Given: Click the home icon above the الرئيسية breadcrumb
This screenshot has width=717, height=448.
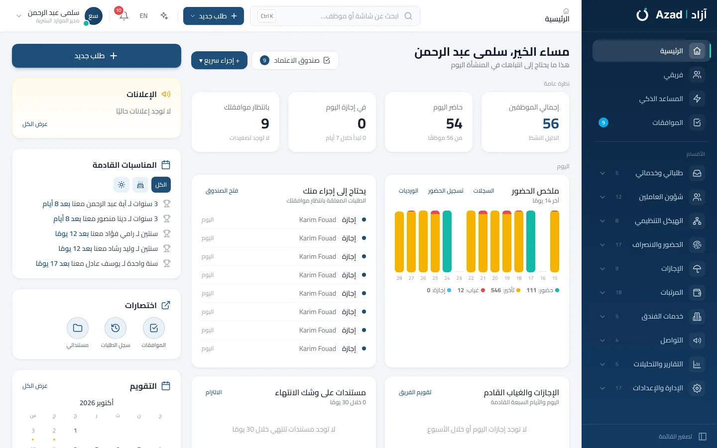Looking at the screenshot, I should tap(566, 11).
